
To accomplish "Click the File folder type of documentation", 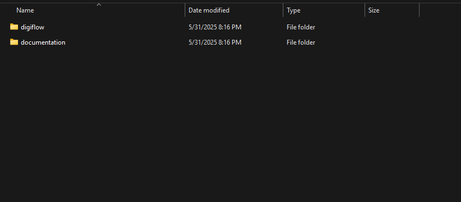I will tap(301, 42).
